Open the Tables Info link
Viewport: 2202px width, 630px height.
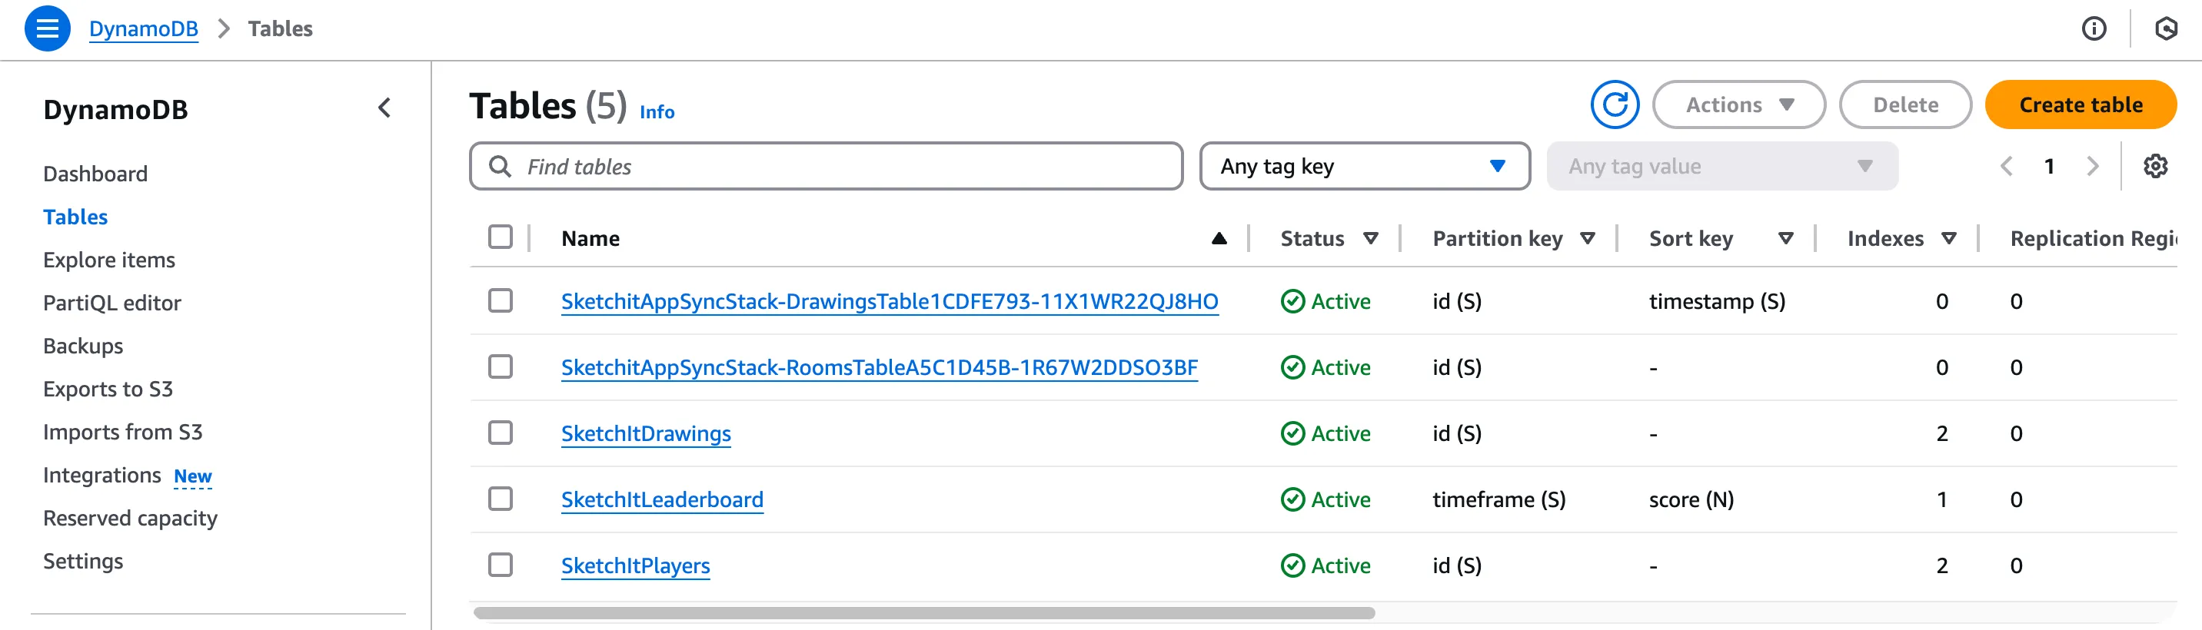(657, 112)
